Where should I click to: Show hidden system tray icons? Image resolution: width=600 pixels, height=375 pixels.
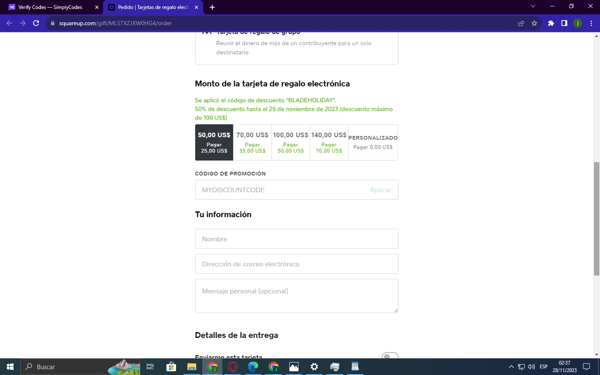(511, 367)
